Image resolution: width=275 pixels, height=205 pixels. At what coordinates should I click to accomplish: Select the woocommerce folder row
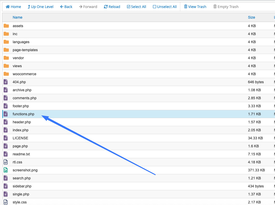pyautogui.click(x=24, y=74)
